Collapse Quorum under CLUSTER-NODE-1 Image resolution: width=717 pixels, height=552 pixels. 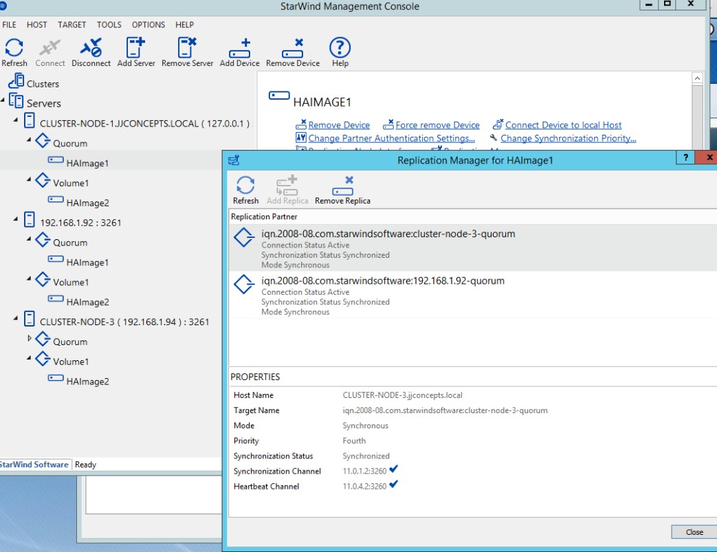pos(29,140)
